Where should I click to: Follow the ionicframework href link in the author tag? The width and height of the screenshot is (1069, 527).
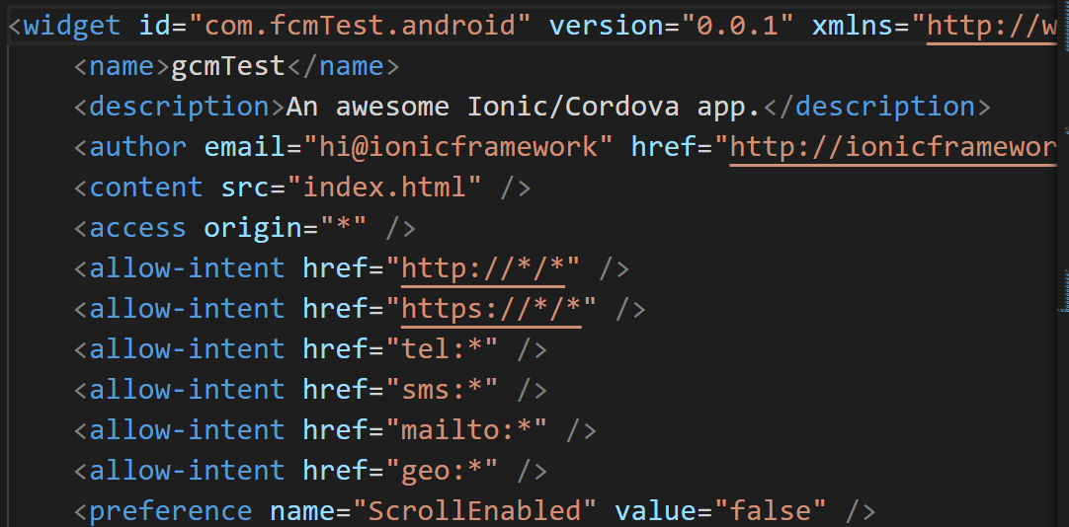(893, 147)
